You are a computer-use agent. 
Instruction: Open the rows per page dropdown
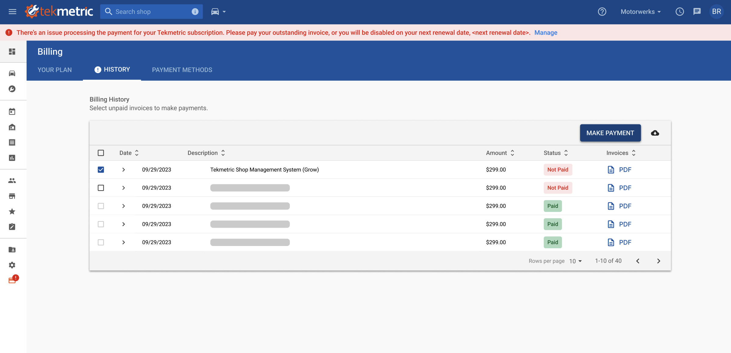[576, 261]
